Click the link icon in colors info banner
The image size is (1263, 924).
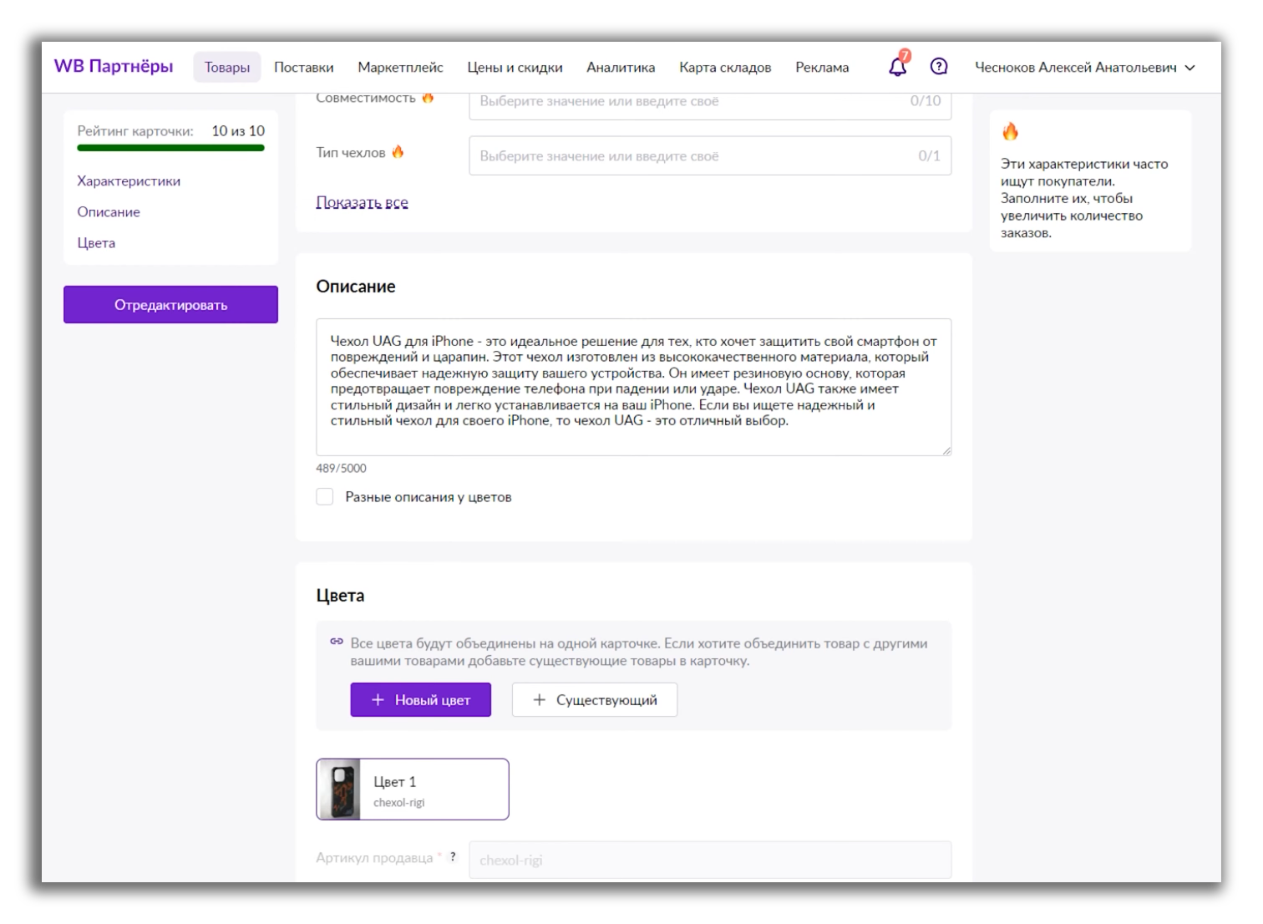pos(337,642)
